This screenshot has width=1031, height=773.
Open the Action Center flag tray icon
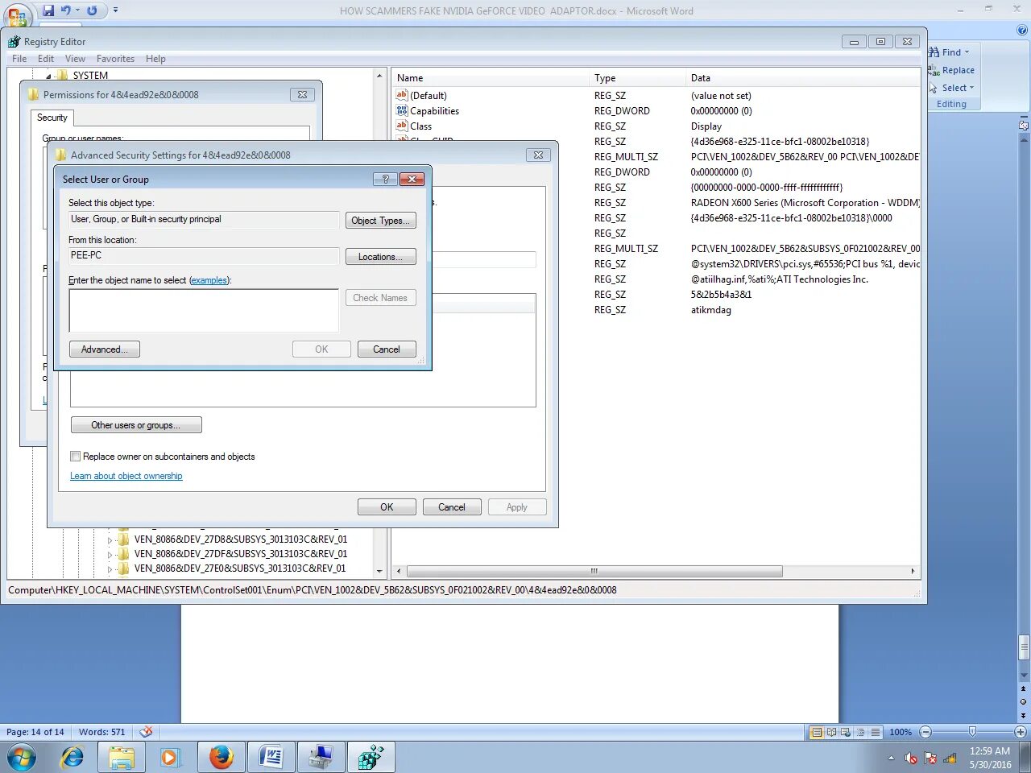tap(930, 758)
